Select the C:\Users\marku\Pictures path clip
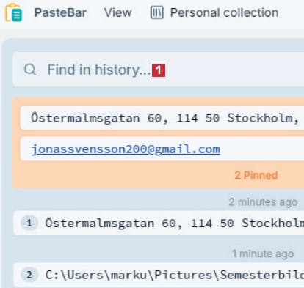 point(175,275)
